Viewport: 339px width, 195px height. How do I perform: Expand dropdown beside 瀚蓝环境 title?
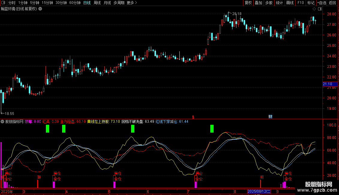click(40, 9)
